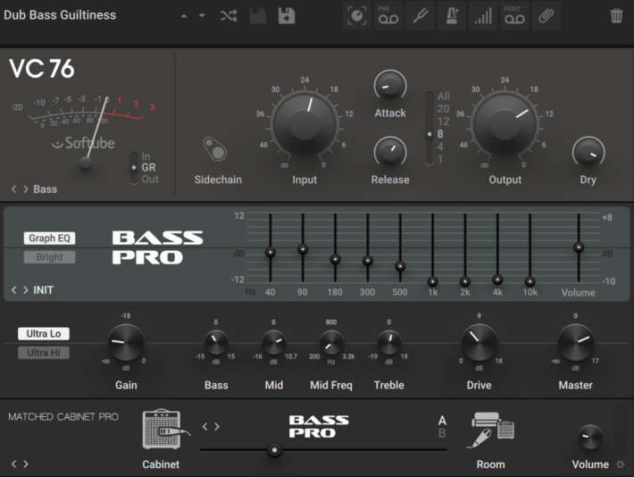Click the Cabinet amp icon
The image size is (634, 477).
tap(161, 431)
